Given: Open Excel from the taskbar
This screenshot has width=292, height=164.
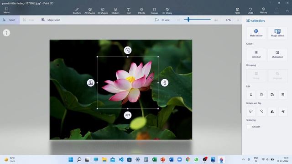Looking at the screenshot, I should (x=154, y=159).
